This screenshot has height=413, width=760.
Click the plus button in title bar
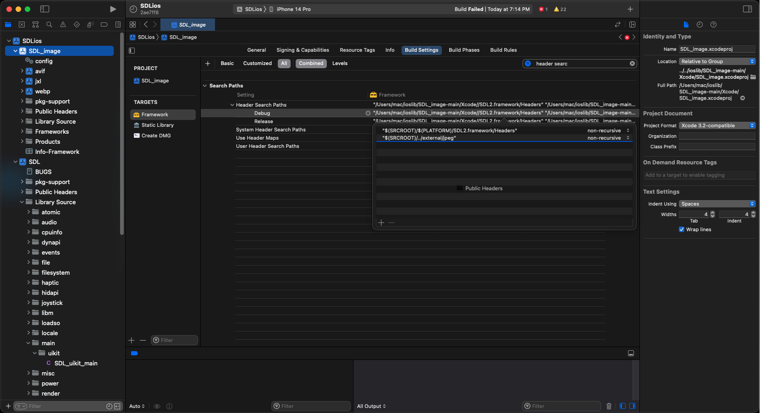coord(630,9)
